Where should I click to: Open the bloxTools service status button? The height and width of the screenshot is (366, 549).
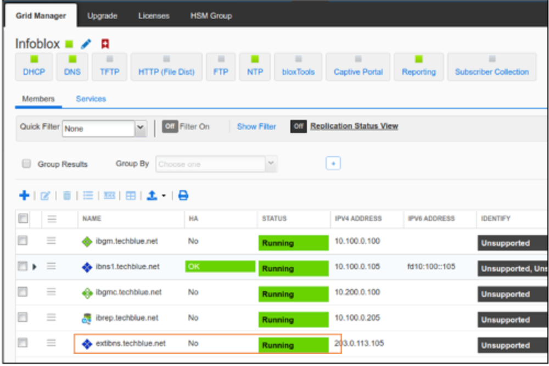click(298, 66)
